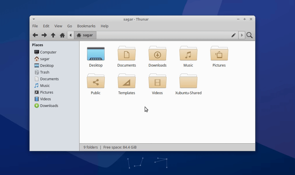Open the View menu
295x175 pixels.
[x=58, y=26]
